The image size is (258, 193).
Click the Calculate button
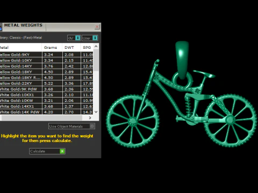[47, 151]
